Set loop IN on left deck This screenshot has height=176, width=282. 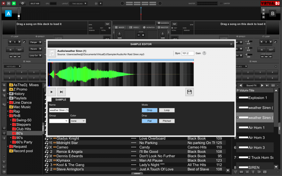click(10, 50)
